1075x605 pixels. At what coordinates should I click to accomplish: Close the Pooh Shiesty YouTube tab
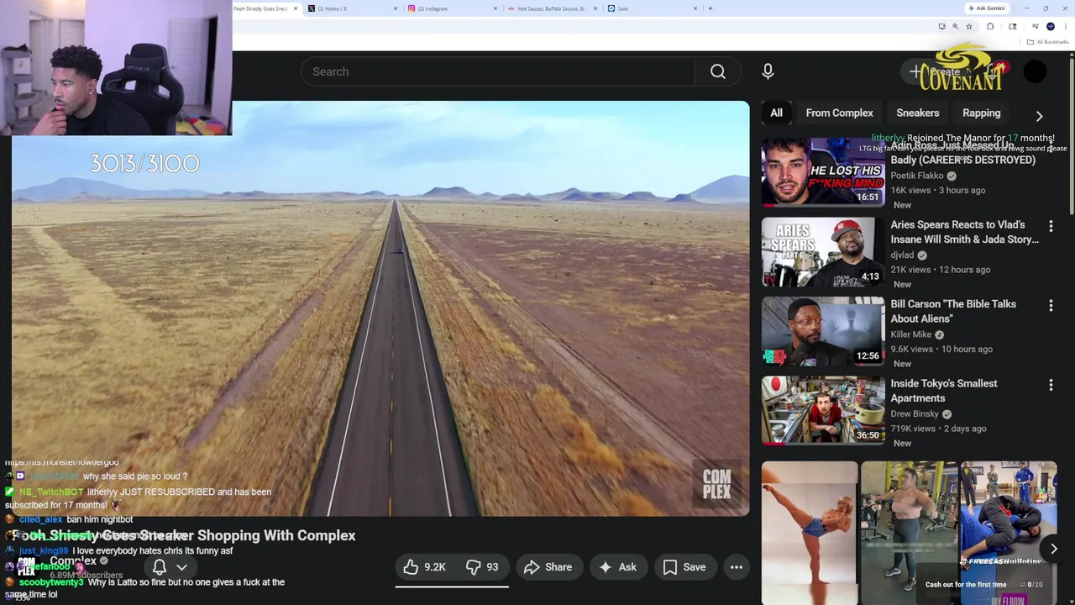[296, 8]
